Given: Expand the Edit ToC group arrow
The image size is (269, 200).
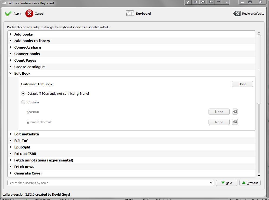Looking at the screenshot, I should click(x=11, y=141).
